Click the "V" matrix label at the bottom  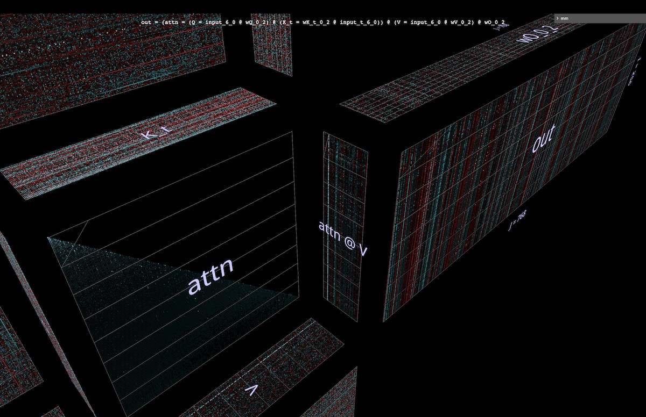tap(251, 391)
